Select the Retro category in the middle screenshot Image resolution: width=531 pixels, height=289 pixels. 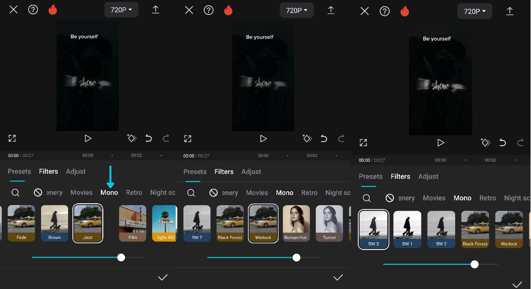[309, 193]
